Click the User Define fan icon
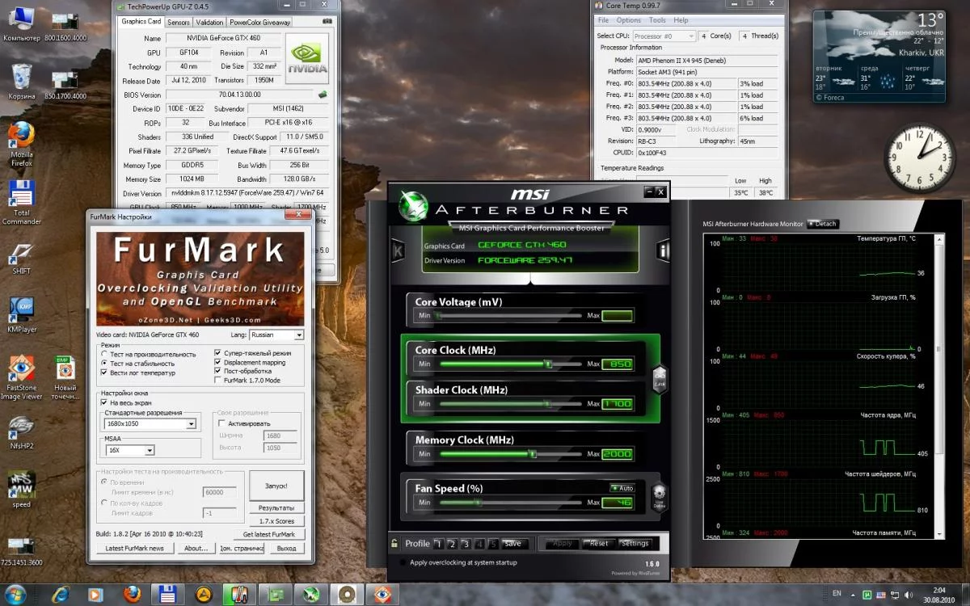Screen dimensions: 970x606 pos(659,494)
